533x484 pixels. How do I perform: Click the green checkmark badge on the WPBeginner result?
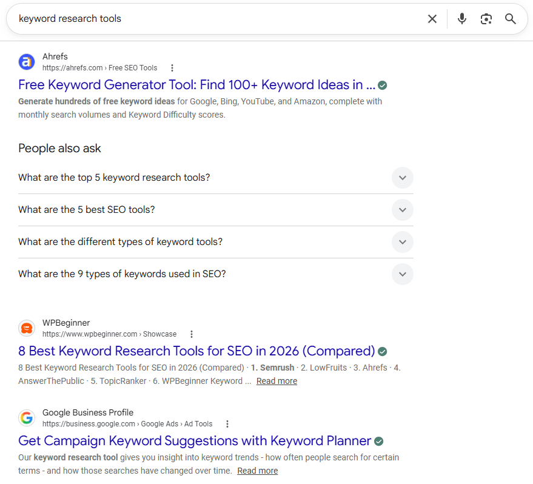pyautogui.click(x=383, y=351)
